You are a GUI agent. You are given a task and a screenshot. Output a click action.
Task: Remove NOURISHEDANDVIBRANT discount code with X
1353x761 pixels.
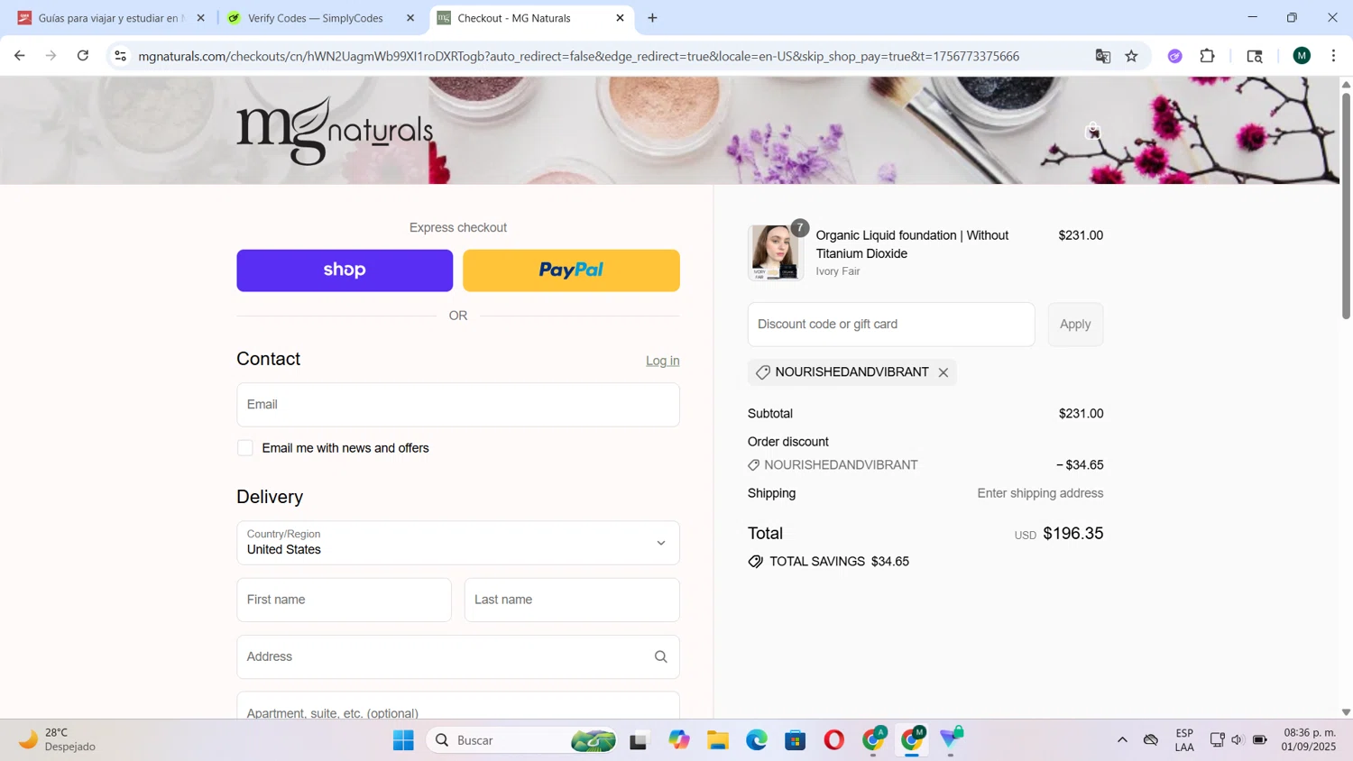(x=943, y=372)
